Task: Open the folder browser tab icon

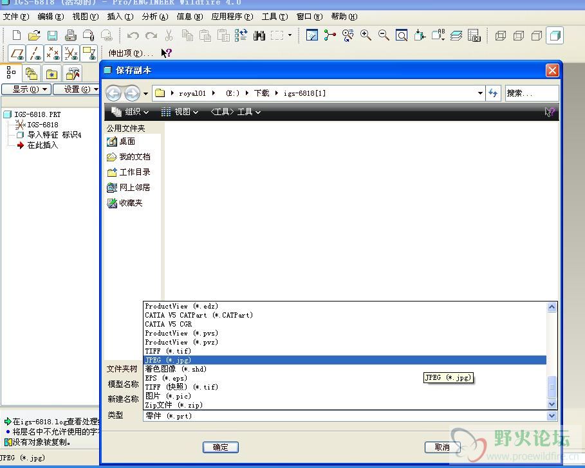Action: click(x=32, y=74)
